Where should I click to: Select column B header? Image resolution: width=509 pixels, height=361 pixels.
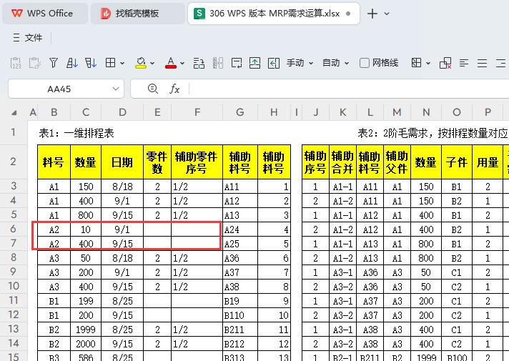click(x=54, y=112)
